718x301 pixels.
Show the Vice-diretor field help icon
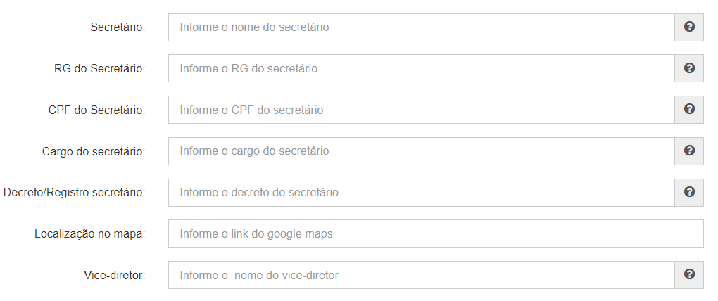click(x=689, y=275)
